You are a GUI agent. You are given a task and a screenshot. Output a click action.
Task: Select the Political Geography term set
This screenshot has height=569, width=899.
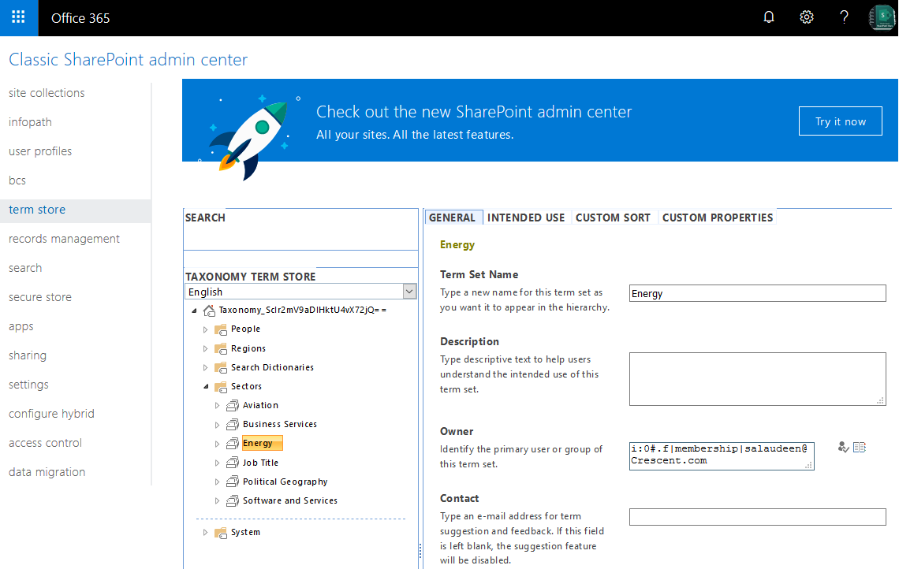point(285,482)
